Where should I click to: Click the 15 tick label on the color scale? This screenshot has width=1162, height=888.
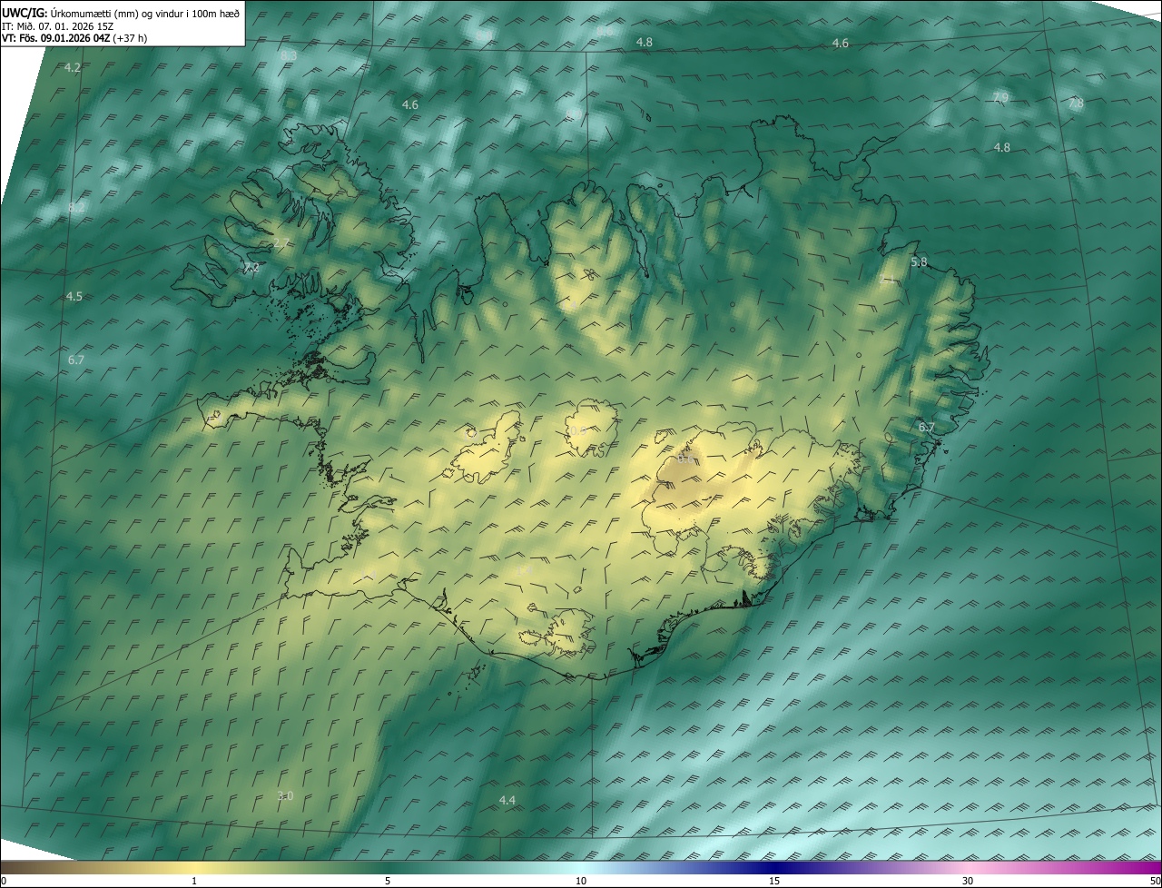click(x=774, y=881)
